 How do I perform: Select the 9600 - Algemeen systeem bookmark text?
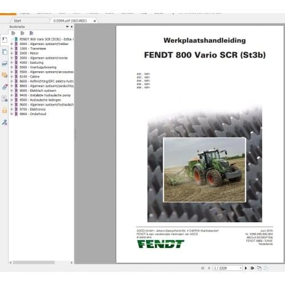tap(46, 105)
